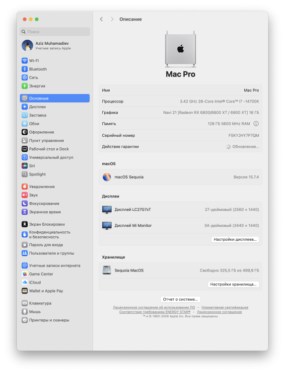The height and width of the screenshot is (373, 285).
Task: Open the Фокусирование moon icon
Action: pyautogui.click(x=25, y=203)
